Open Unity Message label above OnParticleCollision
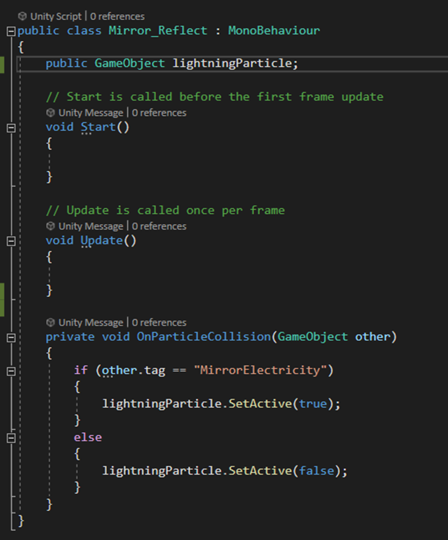448x540 pixels. tap(91, 323)
